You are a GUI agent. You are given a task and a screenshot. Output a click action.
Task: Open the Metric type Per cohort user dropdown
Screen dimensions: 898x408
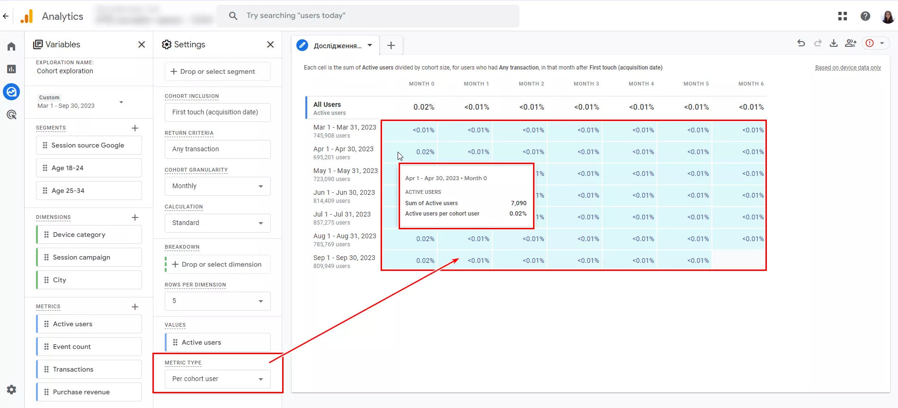(x=218, y=379)
